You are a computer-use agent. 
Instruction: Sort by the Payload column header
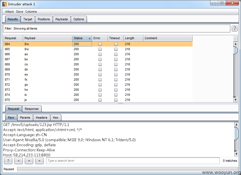coord(48,38)
